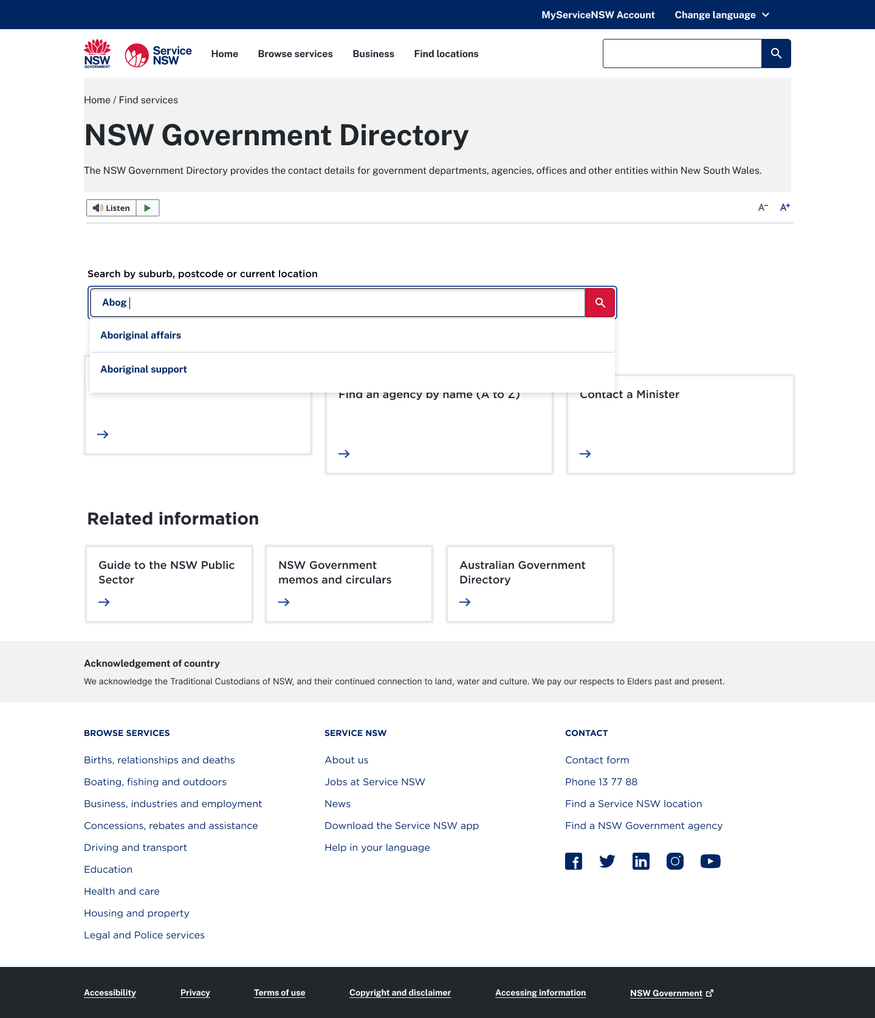Open Births, relationships and deaths link
Viewport: 875px width, 1018px height.
[x=159, y=760]
